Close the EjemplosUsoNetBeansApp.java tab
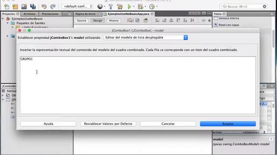The width and height of the screenshot is (277, 155). coord(152,14)
